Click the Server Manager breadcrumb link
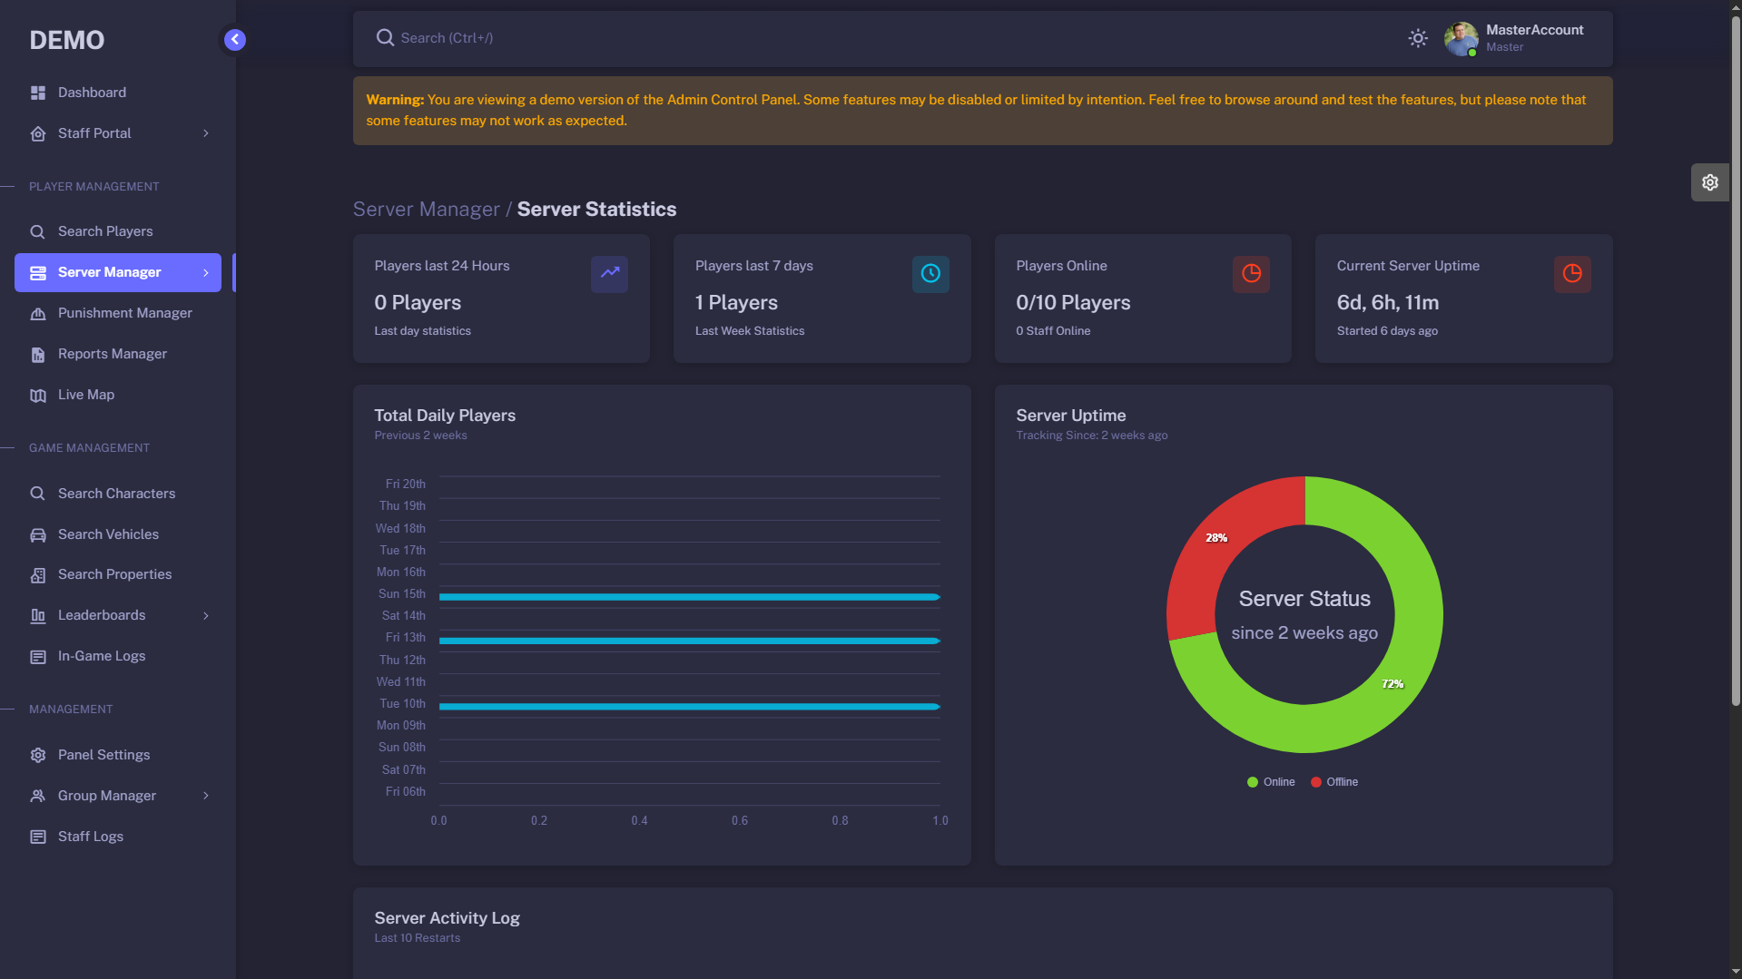Viewport: 1742px width, 979px height. click(426, 210)
